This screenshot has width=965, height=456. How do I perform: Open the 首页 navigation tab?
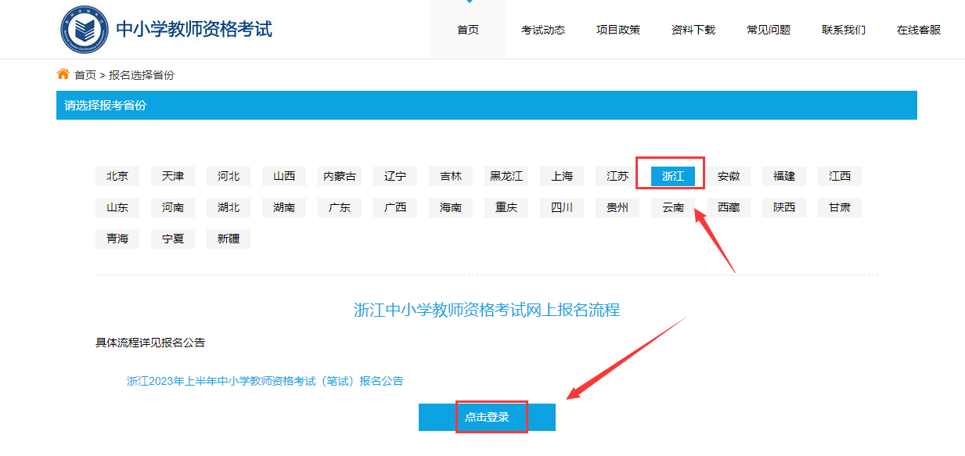(x=467, y=29)
